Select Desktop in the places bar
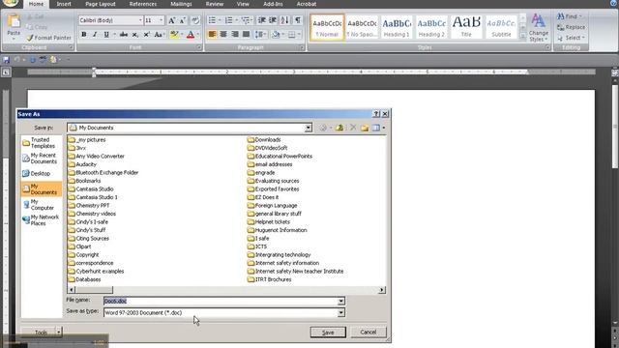This screenshot has height=348, width=619. coord(37,174)
